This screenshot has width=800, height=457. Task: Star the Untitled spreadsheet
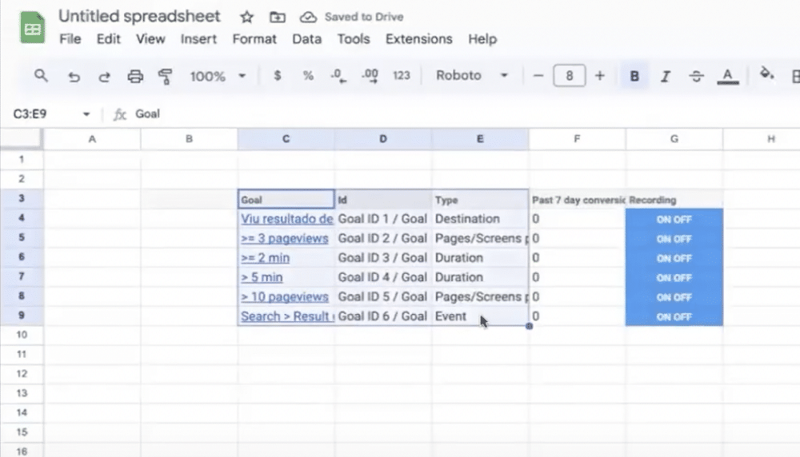coord(247,18)
